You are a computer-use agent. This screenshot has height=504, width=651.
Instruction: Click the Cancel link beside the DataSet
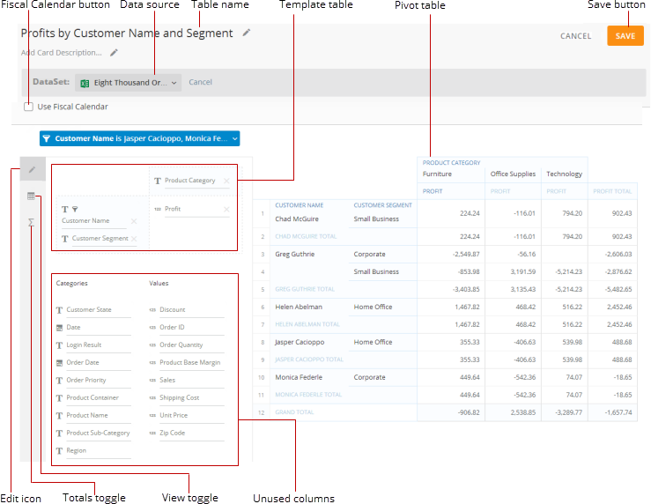[x=200, y=82]
